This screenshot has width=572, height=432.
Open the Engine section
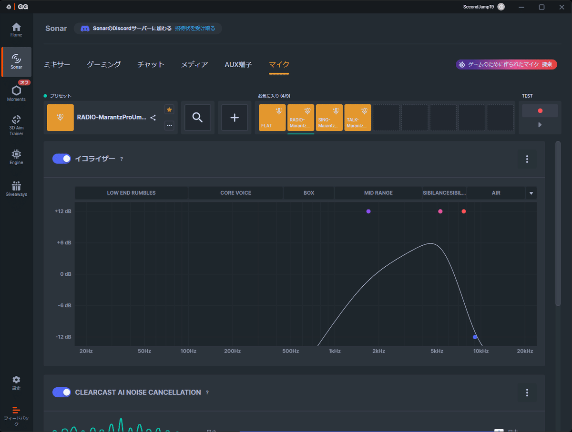(x=16, y=157)
